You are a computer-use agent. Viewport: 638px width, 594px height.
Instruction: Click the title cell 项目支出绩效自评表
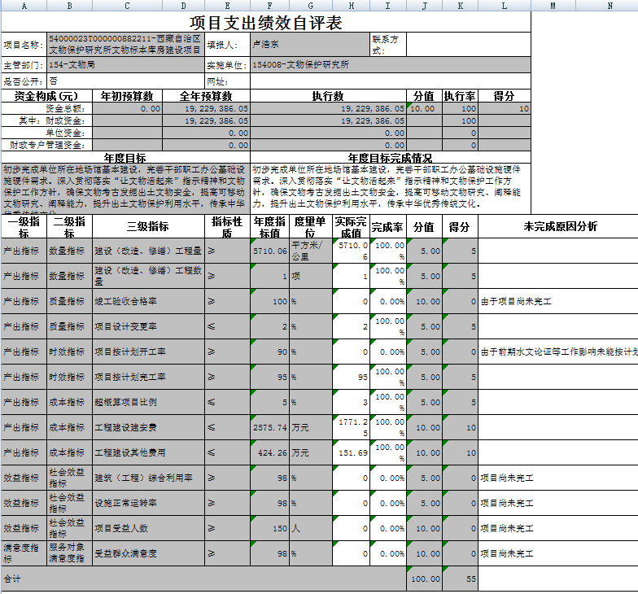pos(265,23)
